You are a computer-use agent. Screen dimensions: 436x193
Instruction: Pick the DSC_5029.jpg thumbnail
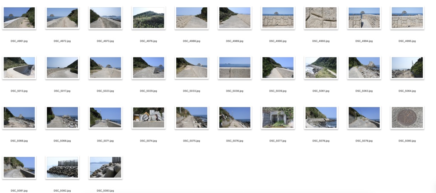[x=149, y=68]
